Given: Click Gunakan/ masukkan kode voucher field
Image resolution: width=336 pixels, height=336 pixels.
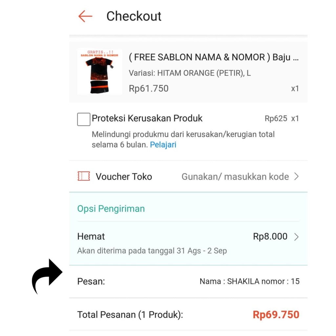Looking at the screenshot, I should tap(235, 177).
